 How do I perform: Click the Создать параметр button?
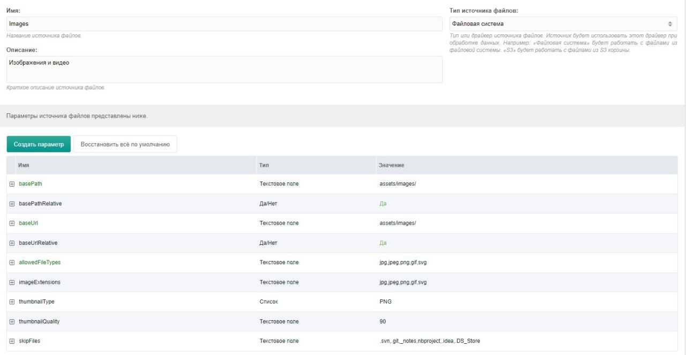click(x=39, y=144)
